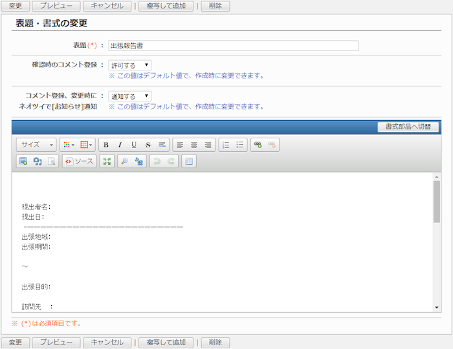Click the title input field

[233, 46]
